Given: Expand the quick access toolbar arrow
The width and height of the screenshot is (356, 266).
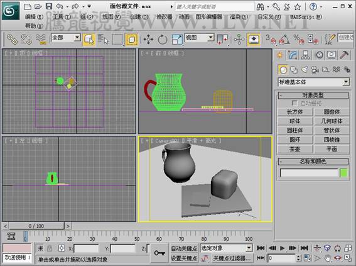Looking at the screenshot, I should pos(89,6).
